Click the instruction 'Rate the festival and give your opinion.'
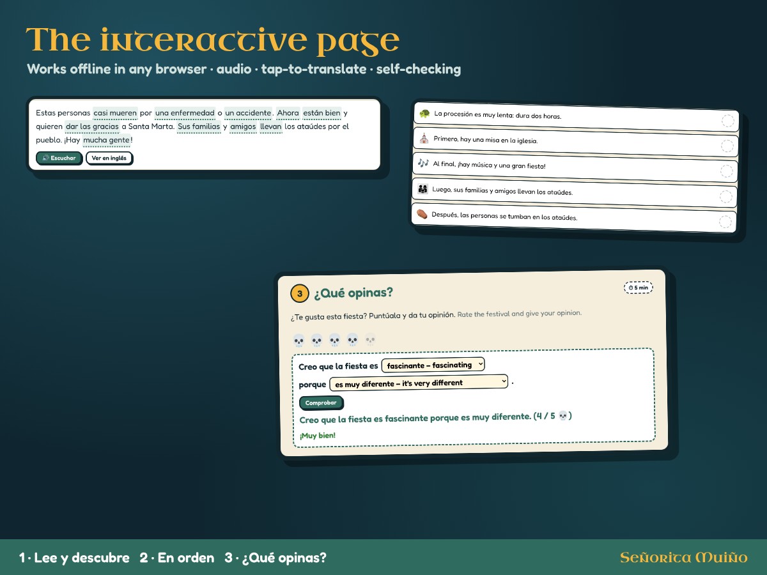 [519, 314]
